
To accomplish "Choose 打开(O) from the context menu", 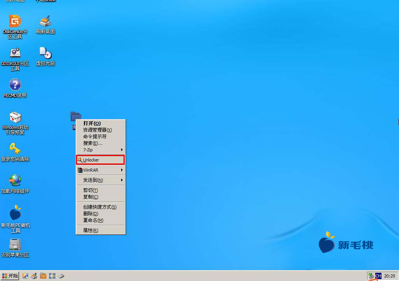I will coord(101,123).
